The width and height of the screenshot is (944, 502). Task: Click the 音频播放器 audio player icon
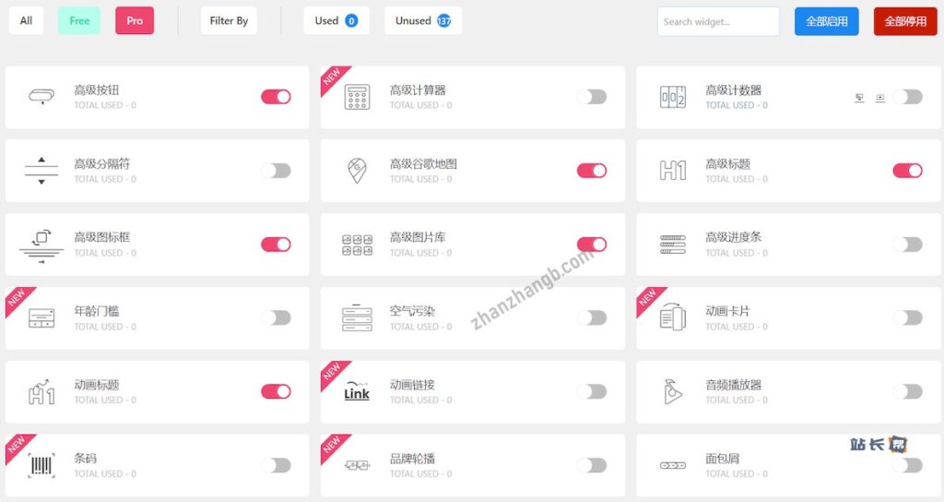click(672, 391)
